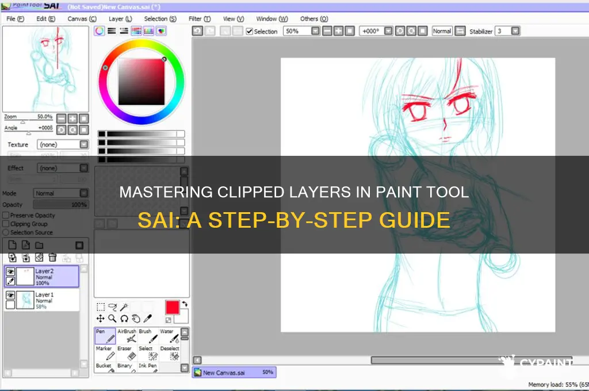Zoom out using top toolbar minus button
This screenshot has height=391, width=589.
coord(327,31)
